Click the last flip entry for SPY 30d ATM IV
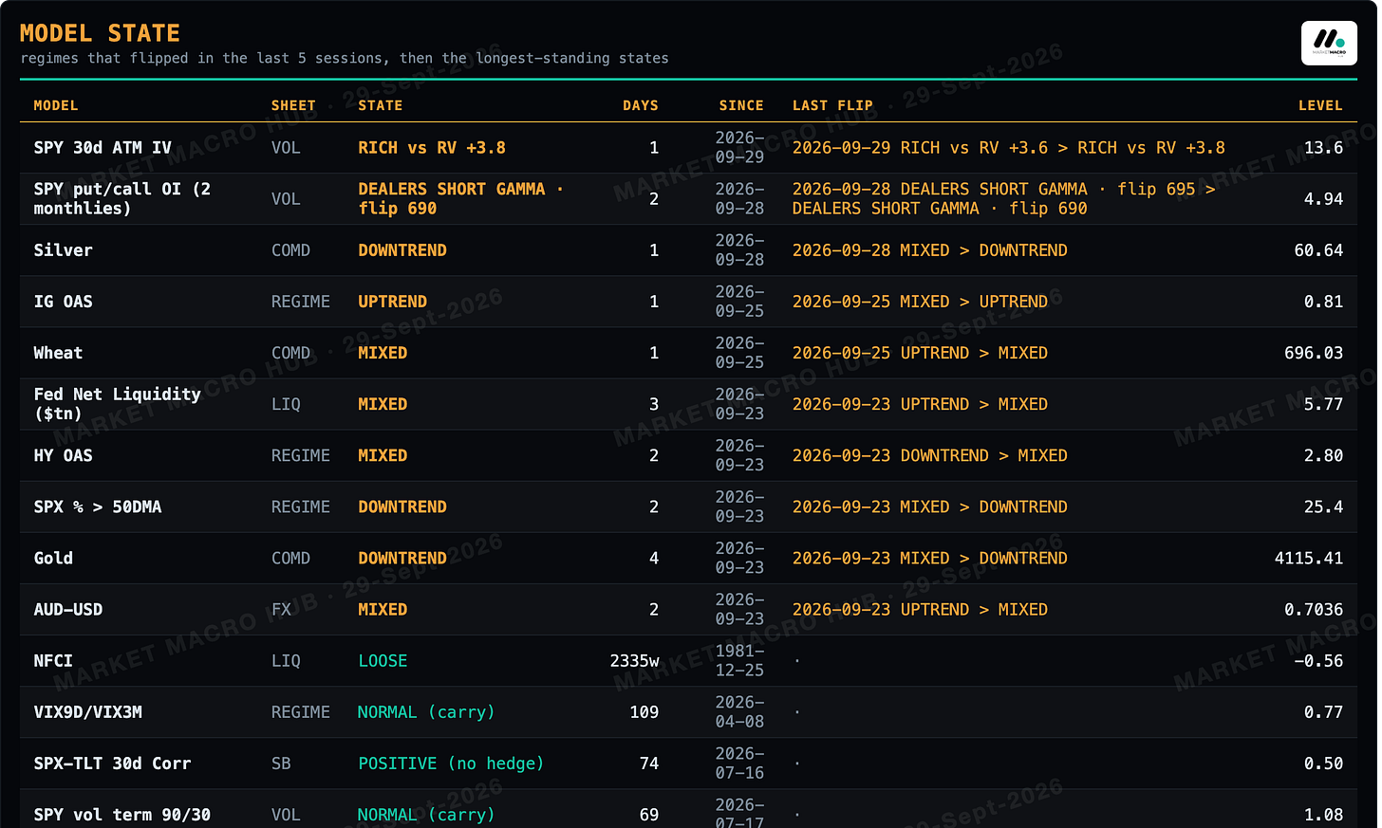The width and height of the screenshot is (1382, 828). [1009, 148]
